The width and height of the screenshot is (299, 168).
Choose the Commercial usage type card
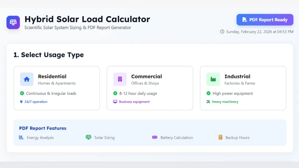pos(150,88)
